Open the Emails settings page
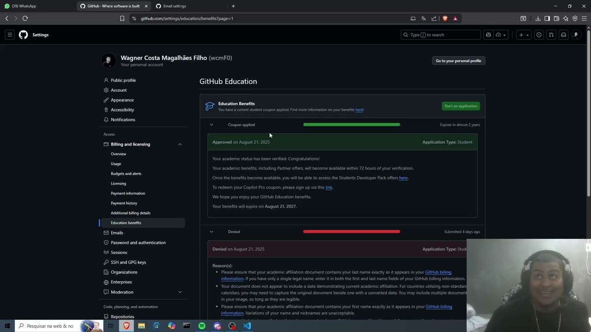This screenshot has width=591, height=332. [x=117, y=233]
